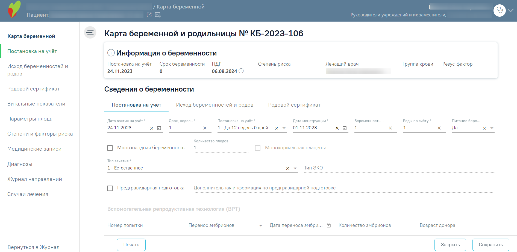The image size is (517, 252).
Task: Clear the Дата менструации field
Action: pos(337,128)
